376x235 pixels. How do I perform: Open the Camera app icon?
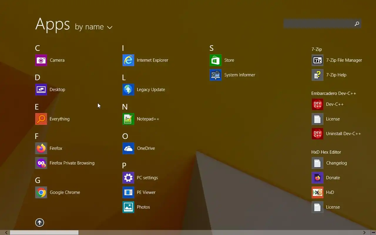pos(41,60)
